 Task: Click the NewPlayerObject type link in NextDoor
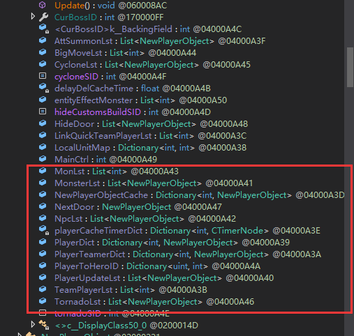(x=137, y=207)
